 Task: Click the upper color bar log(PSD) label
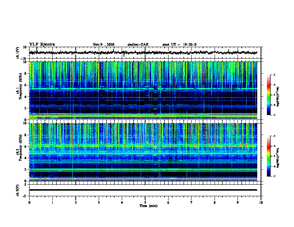click(x=278, y=96)
